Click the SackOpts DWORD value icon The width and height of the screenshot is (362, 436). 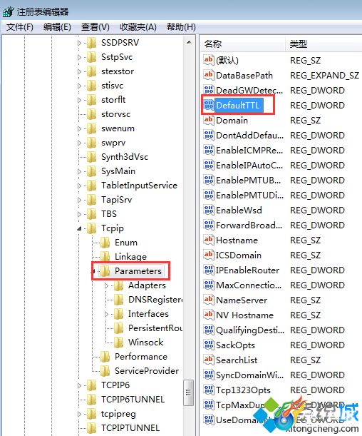[x=209, y=345]
